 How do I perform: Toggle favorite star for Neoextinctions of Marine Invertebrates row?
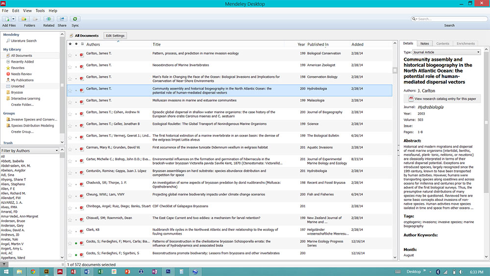point(70,67)
